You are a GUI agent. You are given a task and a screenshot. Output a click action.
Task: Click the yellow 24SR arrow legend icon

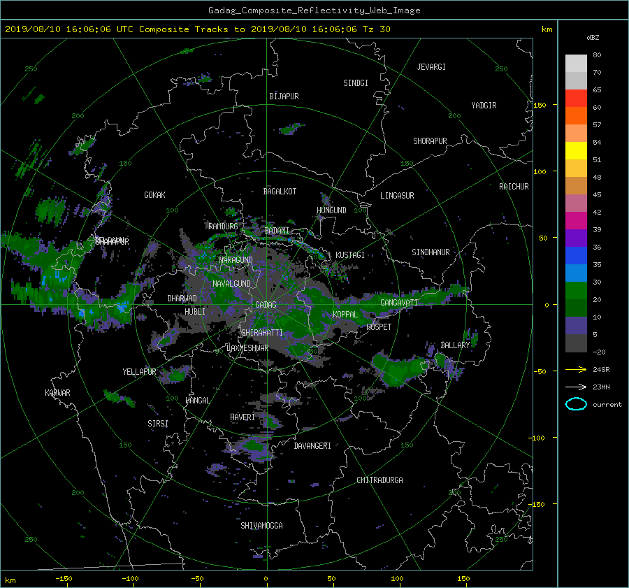[x=576, y=369]
